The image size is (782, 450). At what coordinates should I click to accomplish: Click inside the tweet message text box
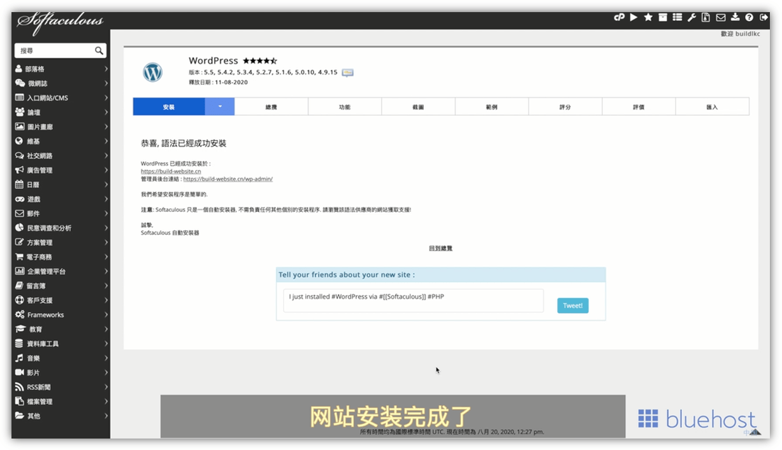(414, 301)
